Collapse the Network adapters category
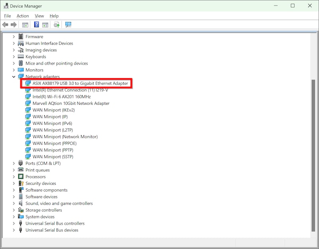Image resolution: width=319 pixels, height=249 pixels. point(14,76)
